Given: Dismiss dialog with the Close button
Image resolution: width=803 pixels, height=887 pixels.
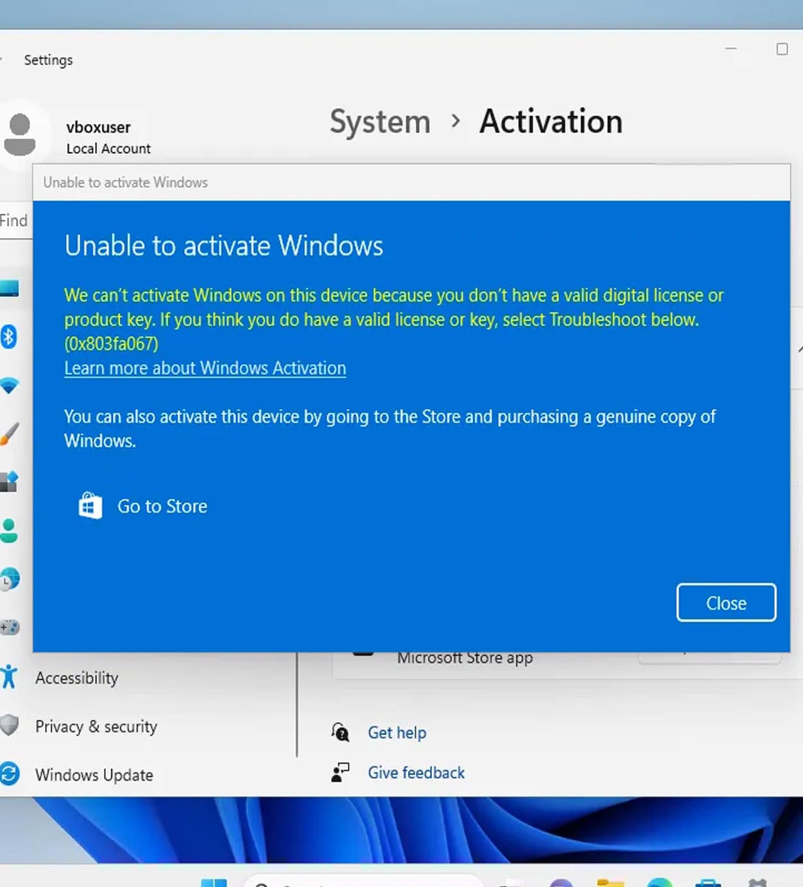Looking at the screenshot, I should click(x=725, y=603).
